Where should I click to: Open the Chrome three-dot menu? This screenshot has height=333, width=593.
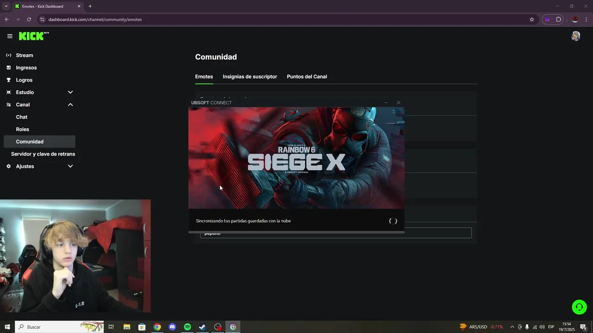(x=587, y=19)
